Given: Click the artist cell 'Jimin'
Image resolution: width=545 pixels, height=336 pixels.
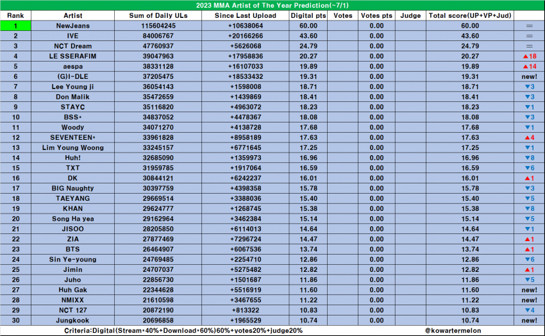Looking at the screenshot, I should tap(72, 269).
